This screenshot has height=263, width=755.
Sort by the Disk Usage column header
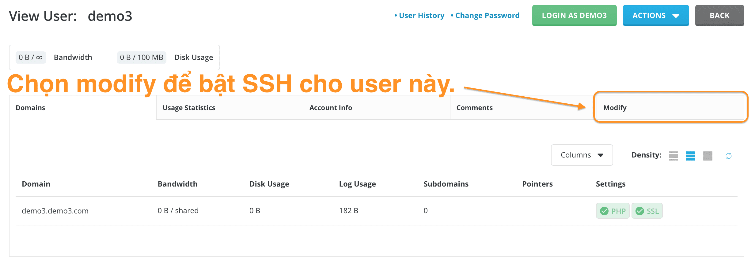269,184
